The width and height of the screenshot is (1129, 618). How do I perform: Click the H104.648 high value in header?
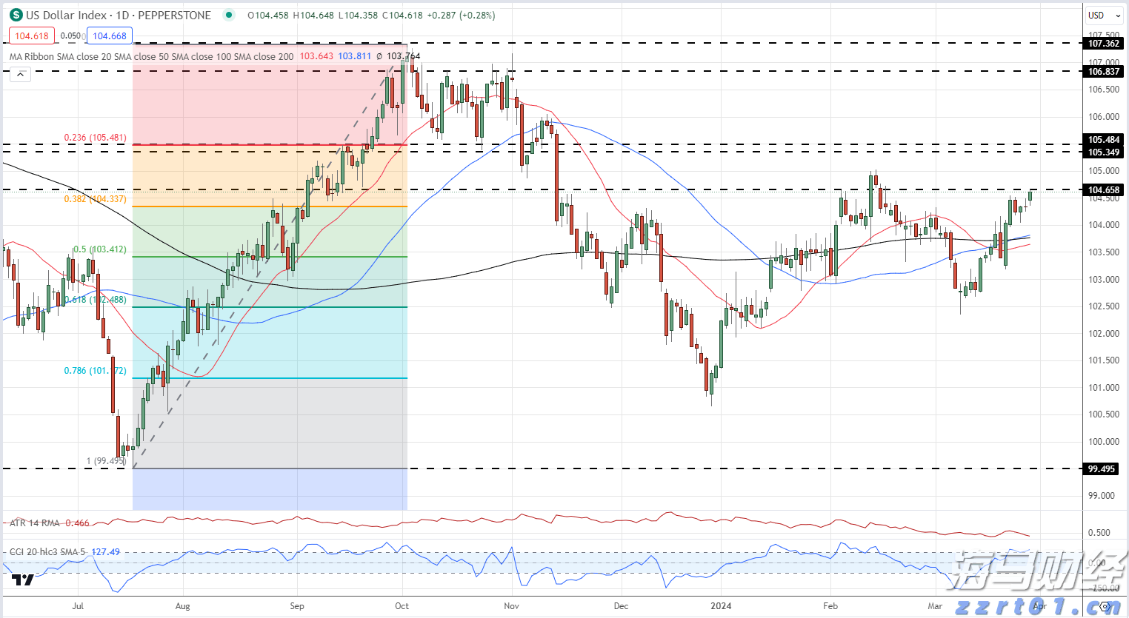point(313,15)
